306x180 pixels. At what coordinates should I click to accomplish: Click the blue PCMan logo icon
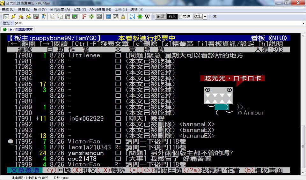tap(132, 17)
